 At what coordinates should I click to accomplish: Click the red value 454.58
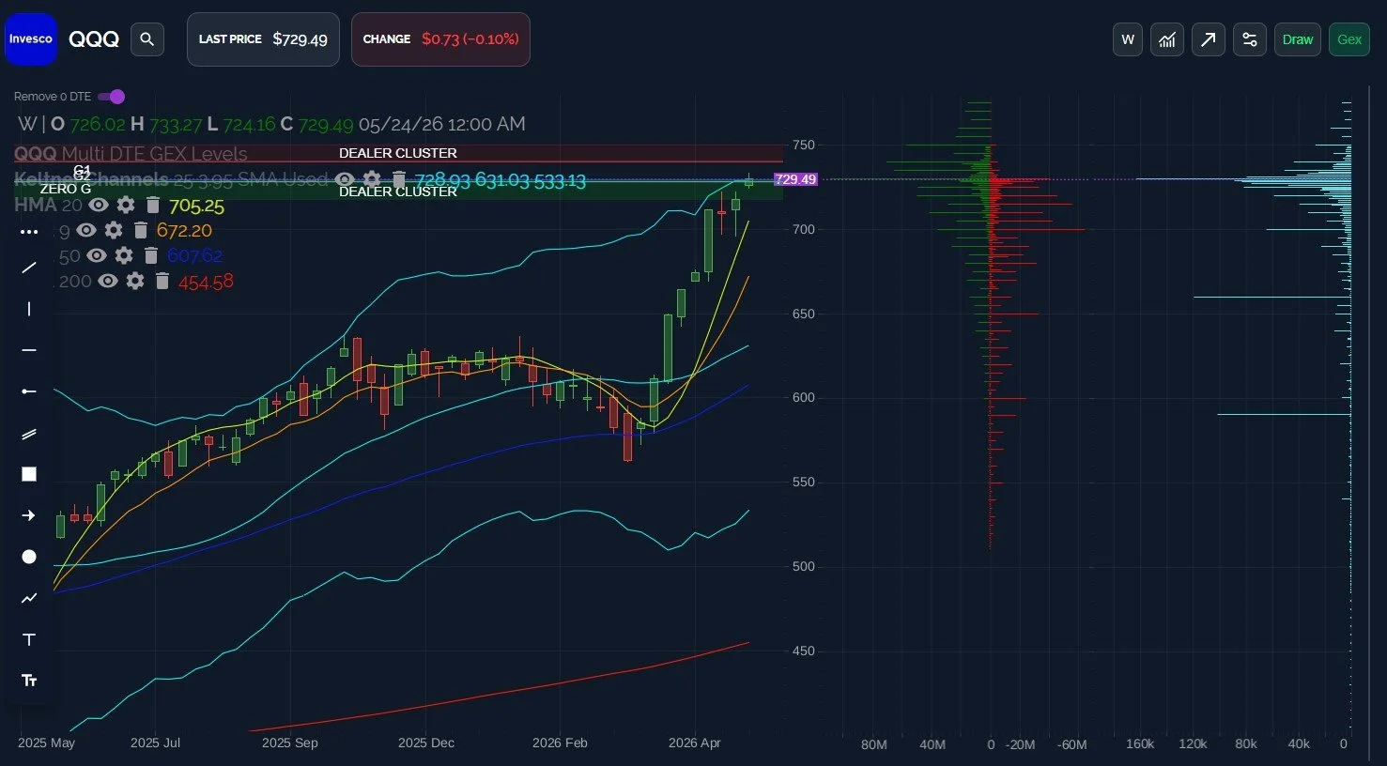206,282
